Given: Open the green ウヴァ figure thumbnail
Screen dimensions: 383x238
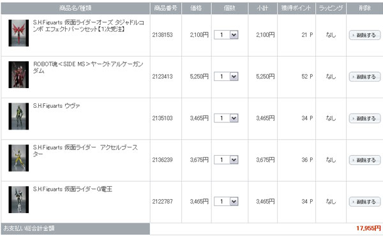Looking at the screenshot, I should coord(19,116).
